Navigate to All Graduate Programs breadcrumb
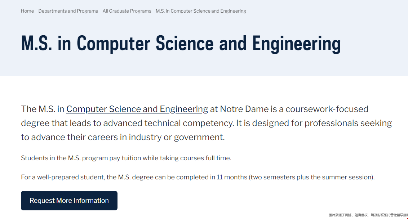The width and height of the screenshot is (408, 219). coord(127,11)
